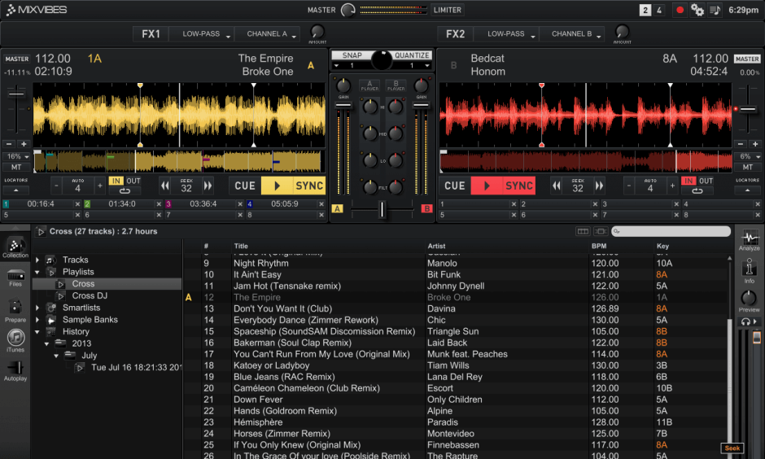
Task: Sort tracks by BPM column header
Action: [x=600, y=246]
